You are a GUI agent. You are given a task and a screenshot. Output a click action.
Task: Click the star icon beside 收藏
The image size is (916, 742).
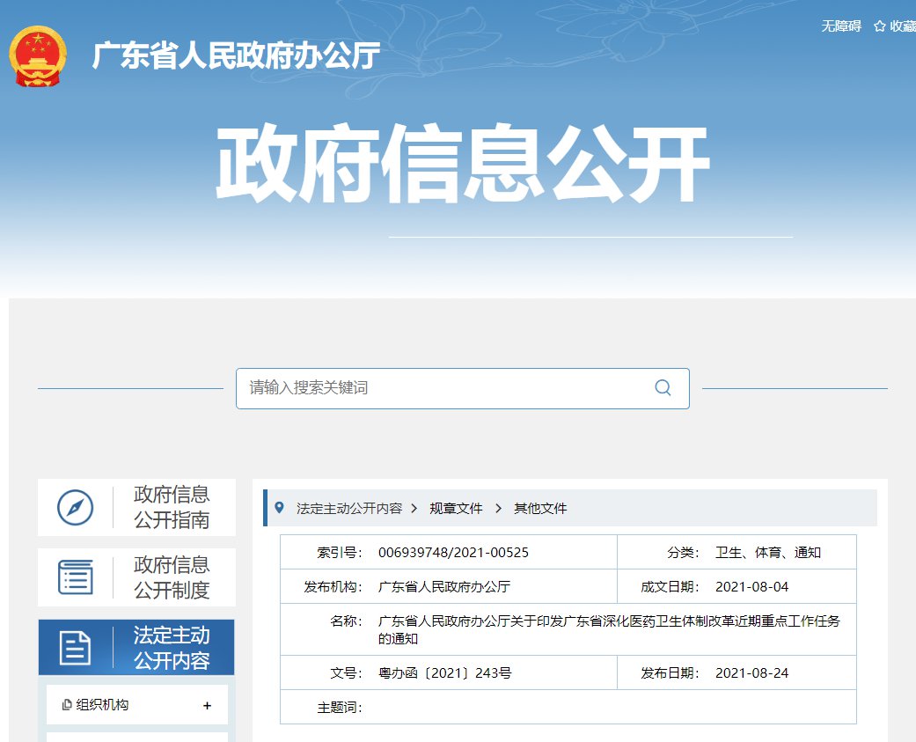coord(879,26)
